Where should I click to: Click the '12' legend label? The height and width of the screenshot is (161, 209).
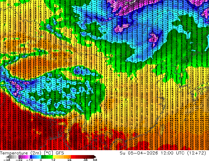coord(53,160)
